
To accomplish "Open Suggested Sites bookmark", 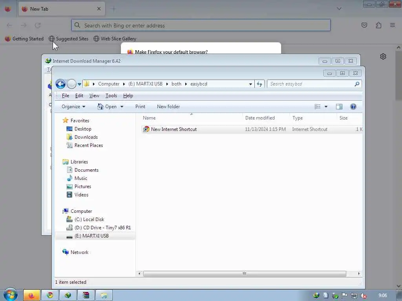I will click(x=68, y=39).
